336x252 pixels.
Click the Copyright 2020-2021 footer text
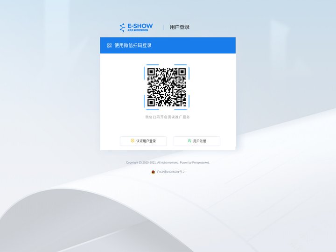168,163
